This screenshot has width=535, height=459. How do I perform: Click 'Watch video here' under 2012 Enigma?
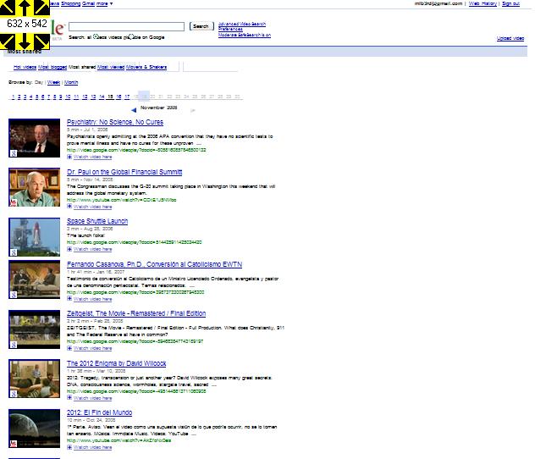[93, 398]
